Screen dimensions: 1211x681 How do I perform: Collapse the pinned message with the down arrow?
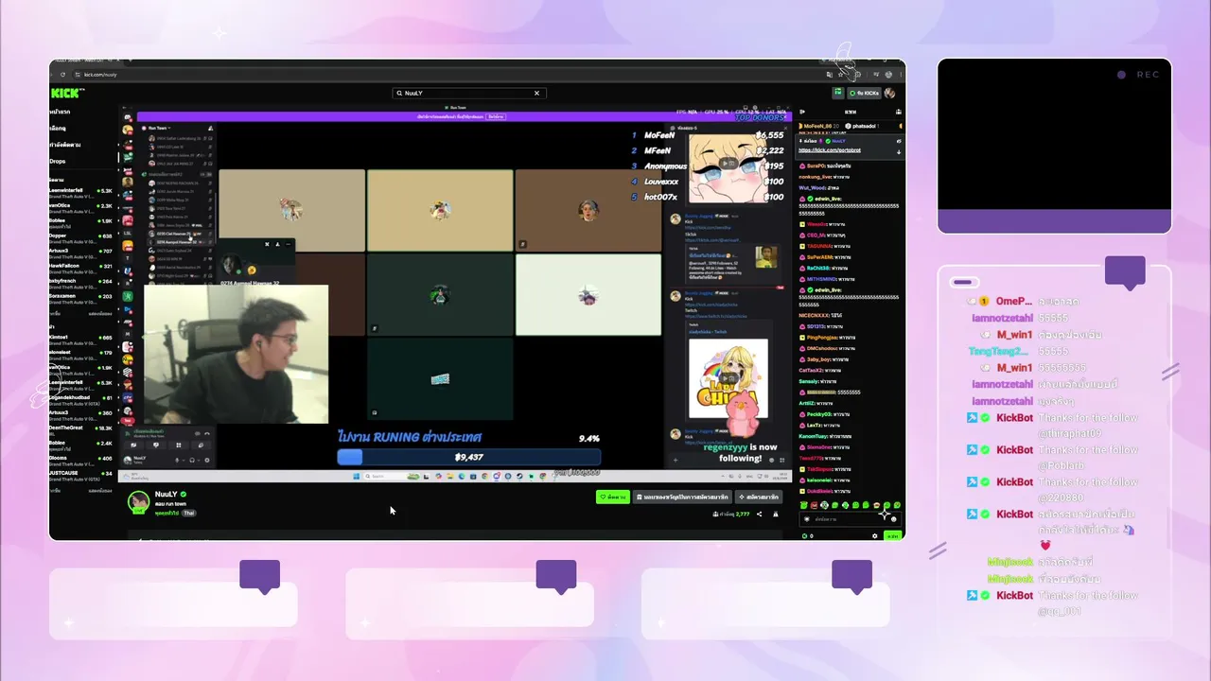(899, 151)
